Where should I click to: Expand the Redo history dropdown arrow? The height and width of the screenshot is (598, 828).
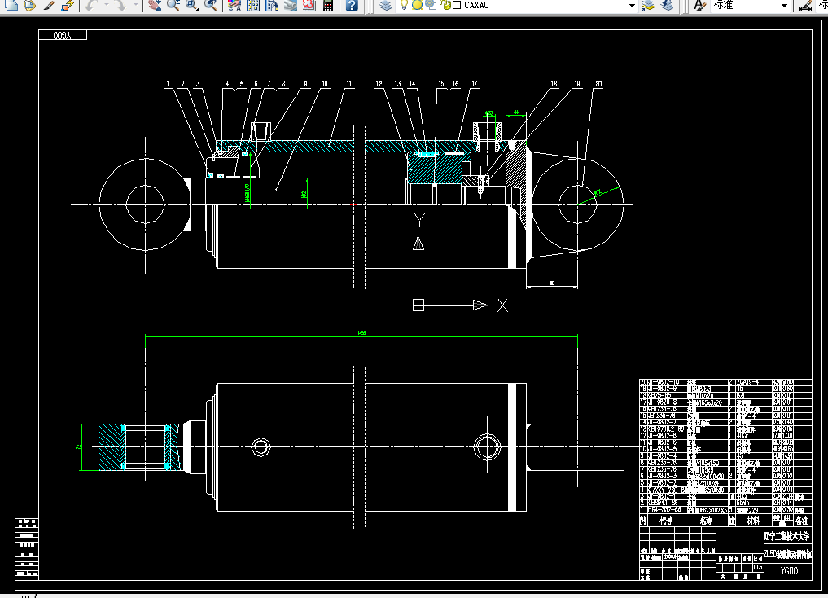(135, 5)
